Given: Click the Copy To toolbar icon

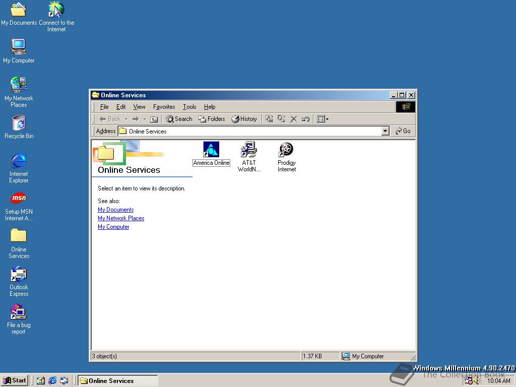Looking at the screenshot, I should tap(282, 119).
